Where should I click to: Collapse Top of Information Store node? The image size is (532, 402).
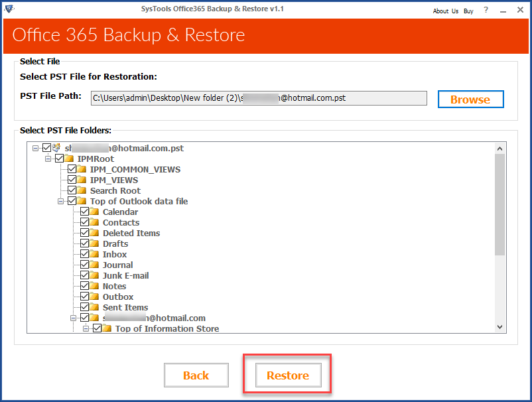[86, 328]
